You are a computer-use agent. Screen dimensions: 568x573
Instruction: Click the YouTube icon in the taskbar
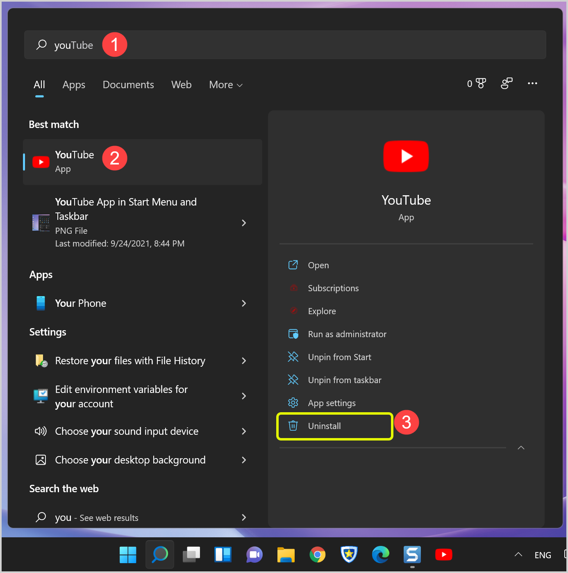[443, 555]
